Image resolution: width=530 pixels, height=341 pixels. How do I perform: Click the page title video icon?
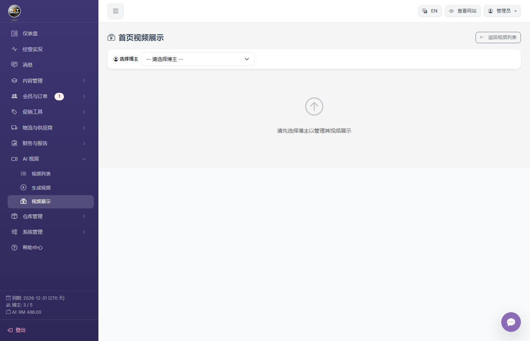click(111, 38)
